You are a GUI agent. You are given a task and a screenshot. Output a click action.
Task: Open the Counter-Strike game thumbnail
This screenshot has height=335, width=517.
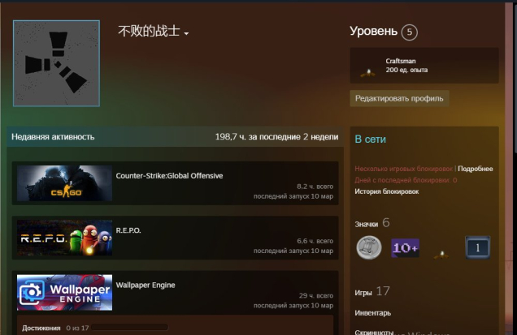[64, 183]
